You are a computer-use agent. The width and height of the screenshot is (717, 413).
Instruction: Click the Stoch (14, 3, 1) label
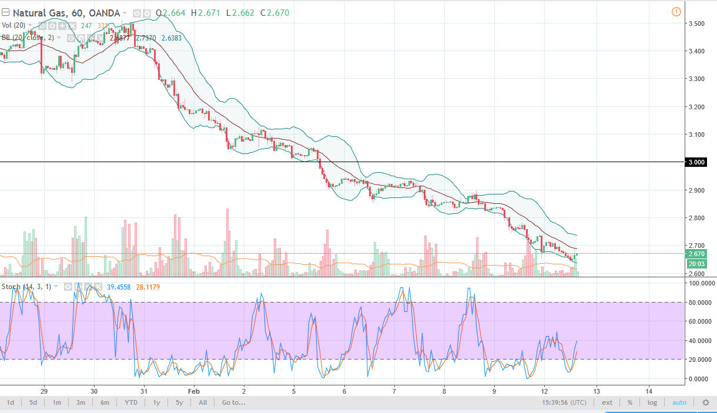[26, 287]
